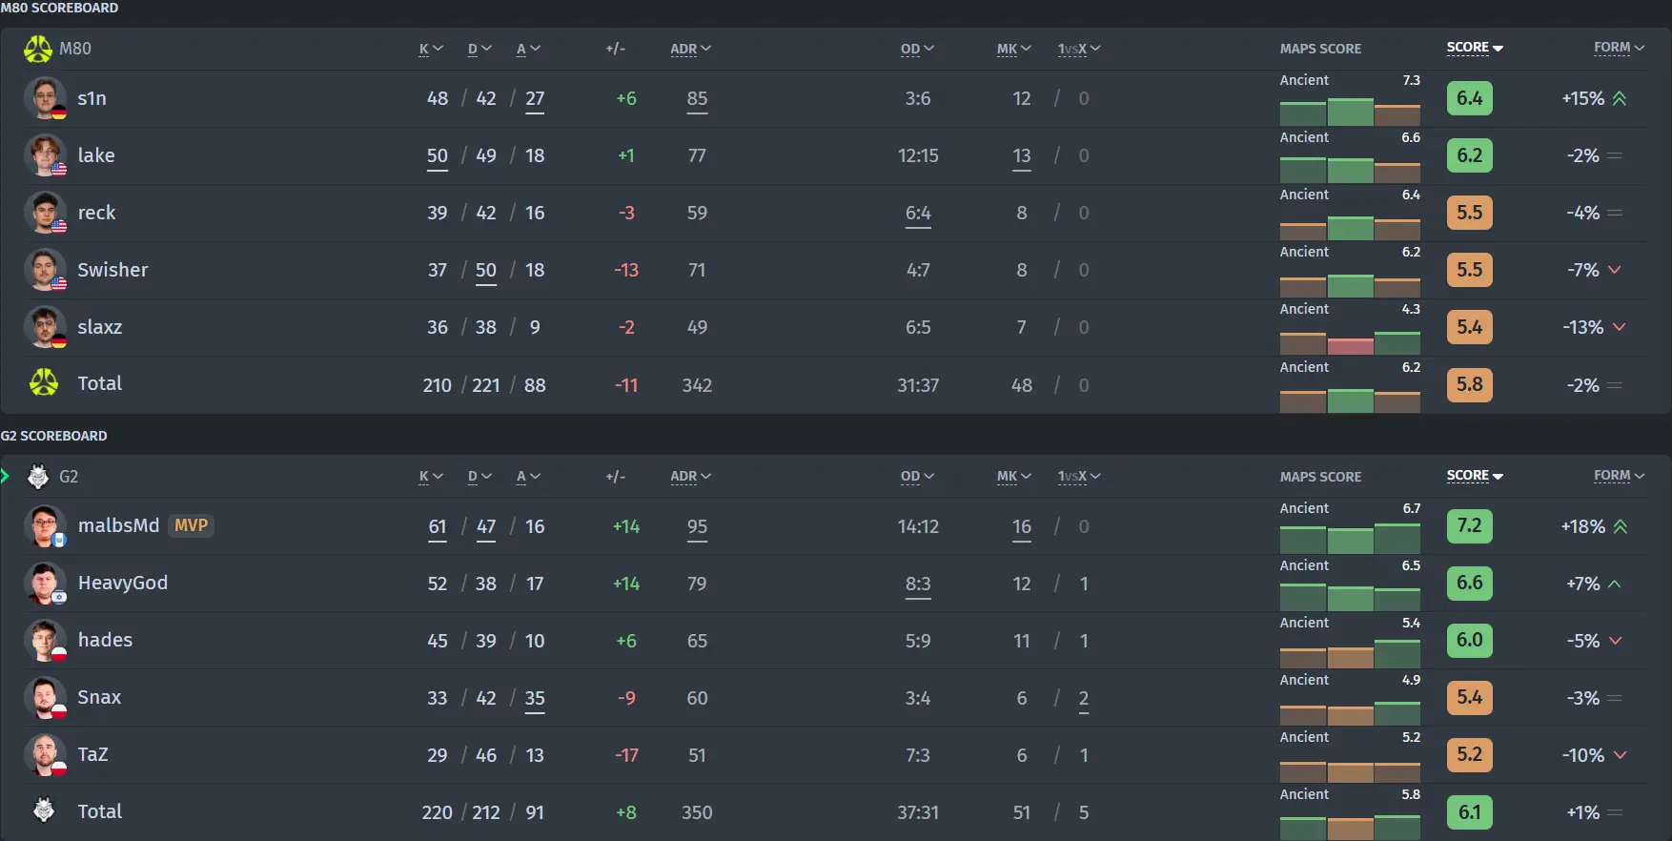Open Swisher's player profile link

(x=112, y=270)
